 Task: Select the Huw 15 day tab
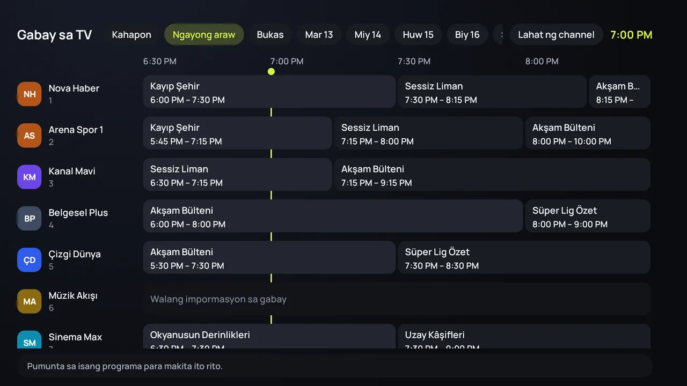pyautogui.click(x=418, y=34)
